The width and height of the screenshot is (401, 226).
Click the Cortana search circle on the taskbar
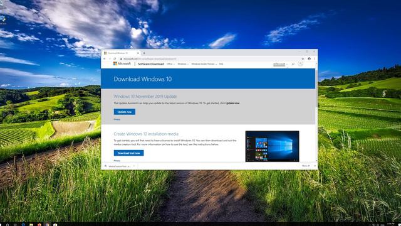click(8, 225)
